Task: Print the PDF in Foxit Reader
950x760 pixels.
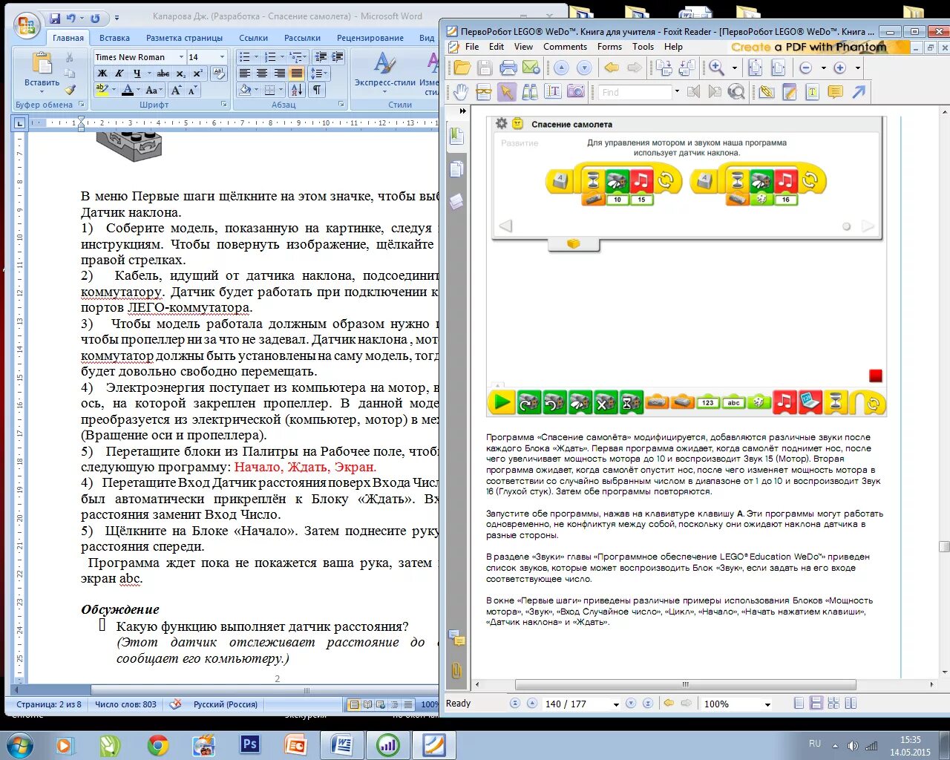Action: coord(508,68)
